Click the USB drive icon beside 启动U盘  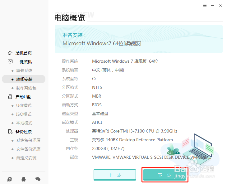[10, 97]
